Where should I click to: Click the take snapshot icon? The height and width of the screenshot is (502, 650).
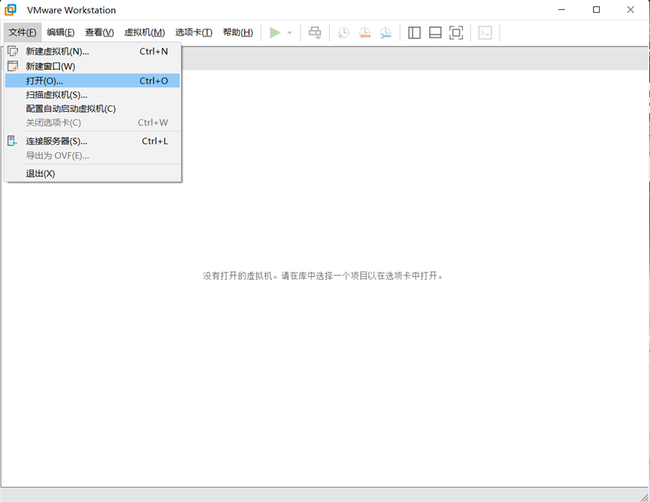coord(343,33)
